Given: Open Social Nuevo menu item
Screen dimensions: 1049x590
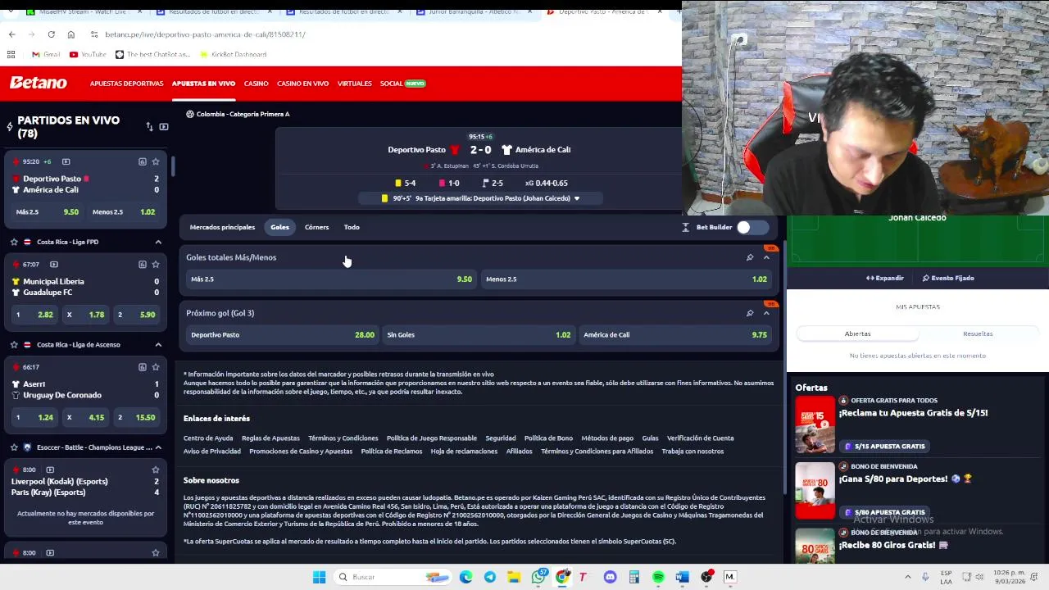Looking at the screenshot, I should [x=402, y=84].
